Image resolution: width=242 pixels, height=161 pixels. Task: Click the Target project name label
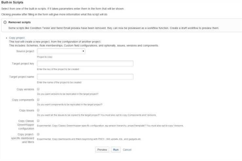pos(22,77)
